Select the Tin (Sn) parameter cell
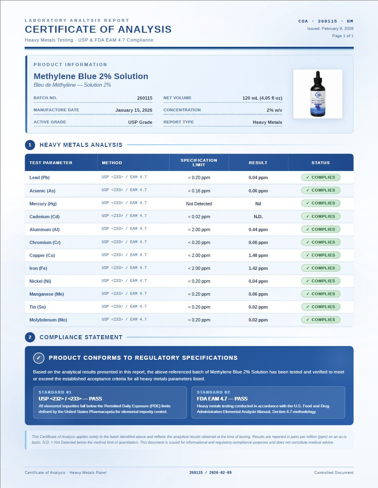The height and width of the screenshot is (488, 378). pyautogui.click(x=61, y=307)
